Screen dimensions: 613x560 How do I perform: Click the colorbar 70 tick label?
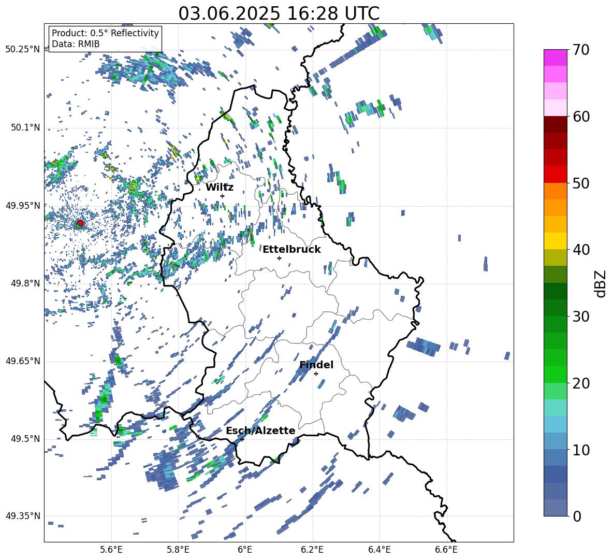pyautogui.click(x=581, y=50)
